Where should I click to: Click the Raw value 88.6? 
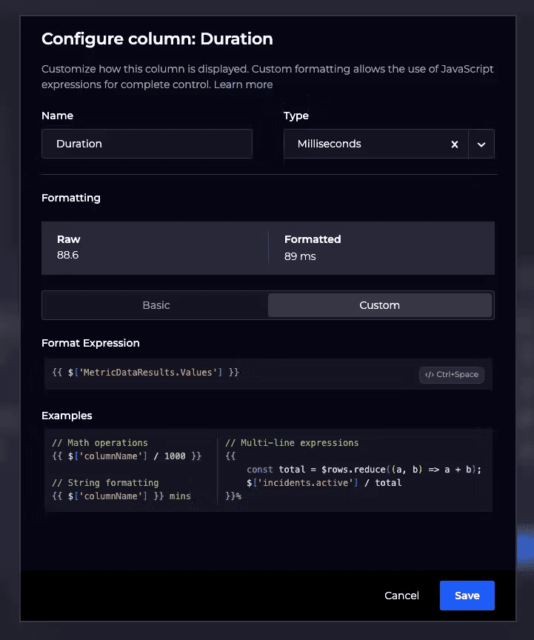coord(68,255)
